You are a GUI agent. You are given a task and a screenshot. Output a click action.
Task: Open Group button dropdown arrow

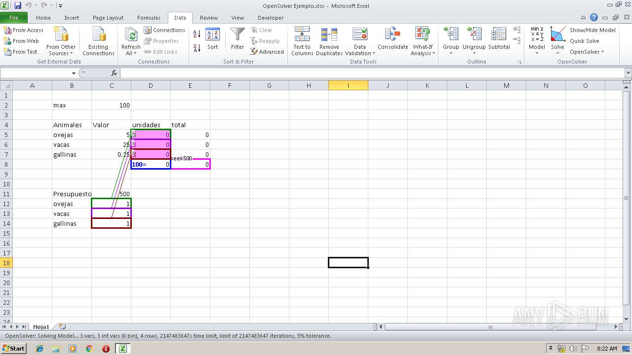click(x=451, y=53)
